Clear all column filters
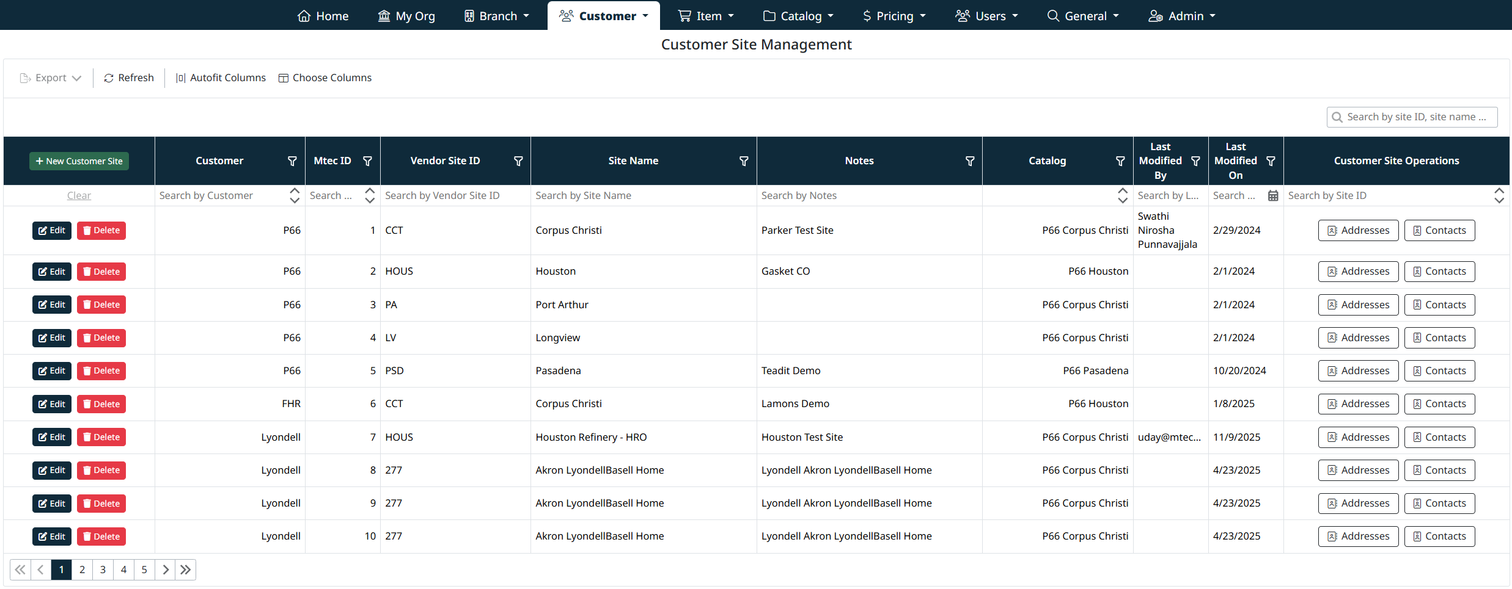1512x589 pixels. coord(79,196)
